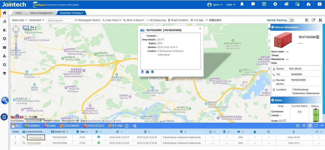The height and width of the screenshot is (150, 325).
Task: Switch to the Home tab
Action: click(18, 13)
